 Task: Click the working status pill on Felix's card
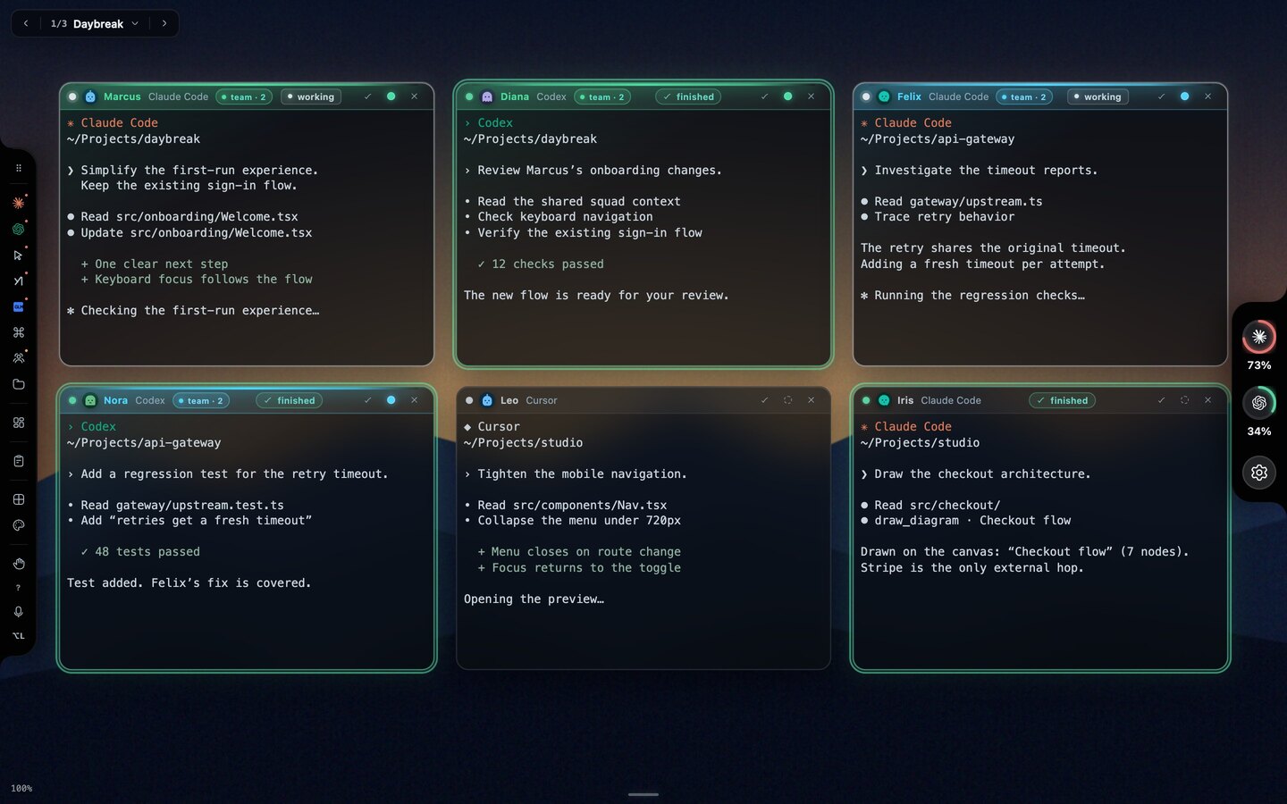point(1098,96)
